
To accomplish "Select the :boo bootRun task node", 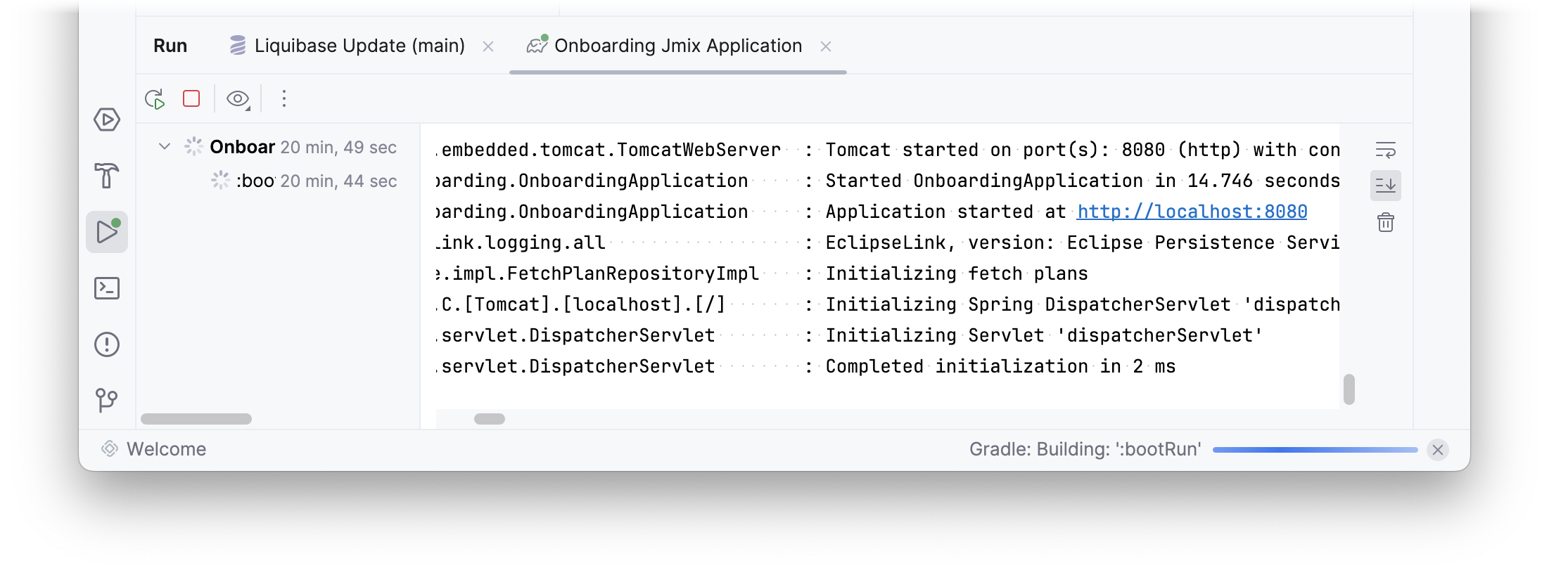I will click(255, 181).
